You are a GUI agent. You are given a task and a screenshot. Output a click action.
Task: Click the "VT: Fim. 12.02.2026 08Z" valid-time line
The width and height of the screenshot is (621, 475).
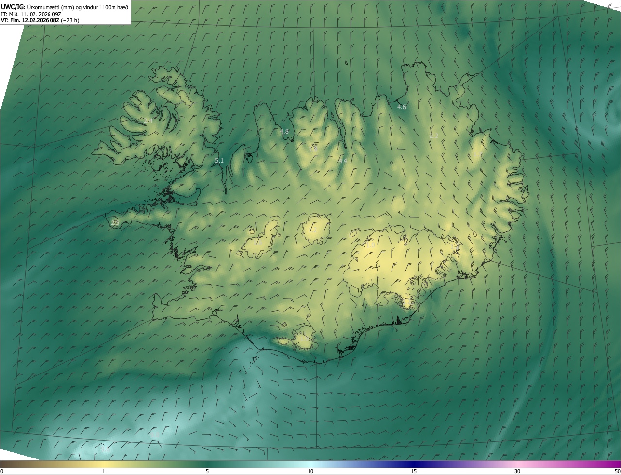(39, 20)
